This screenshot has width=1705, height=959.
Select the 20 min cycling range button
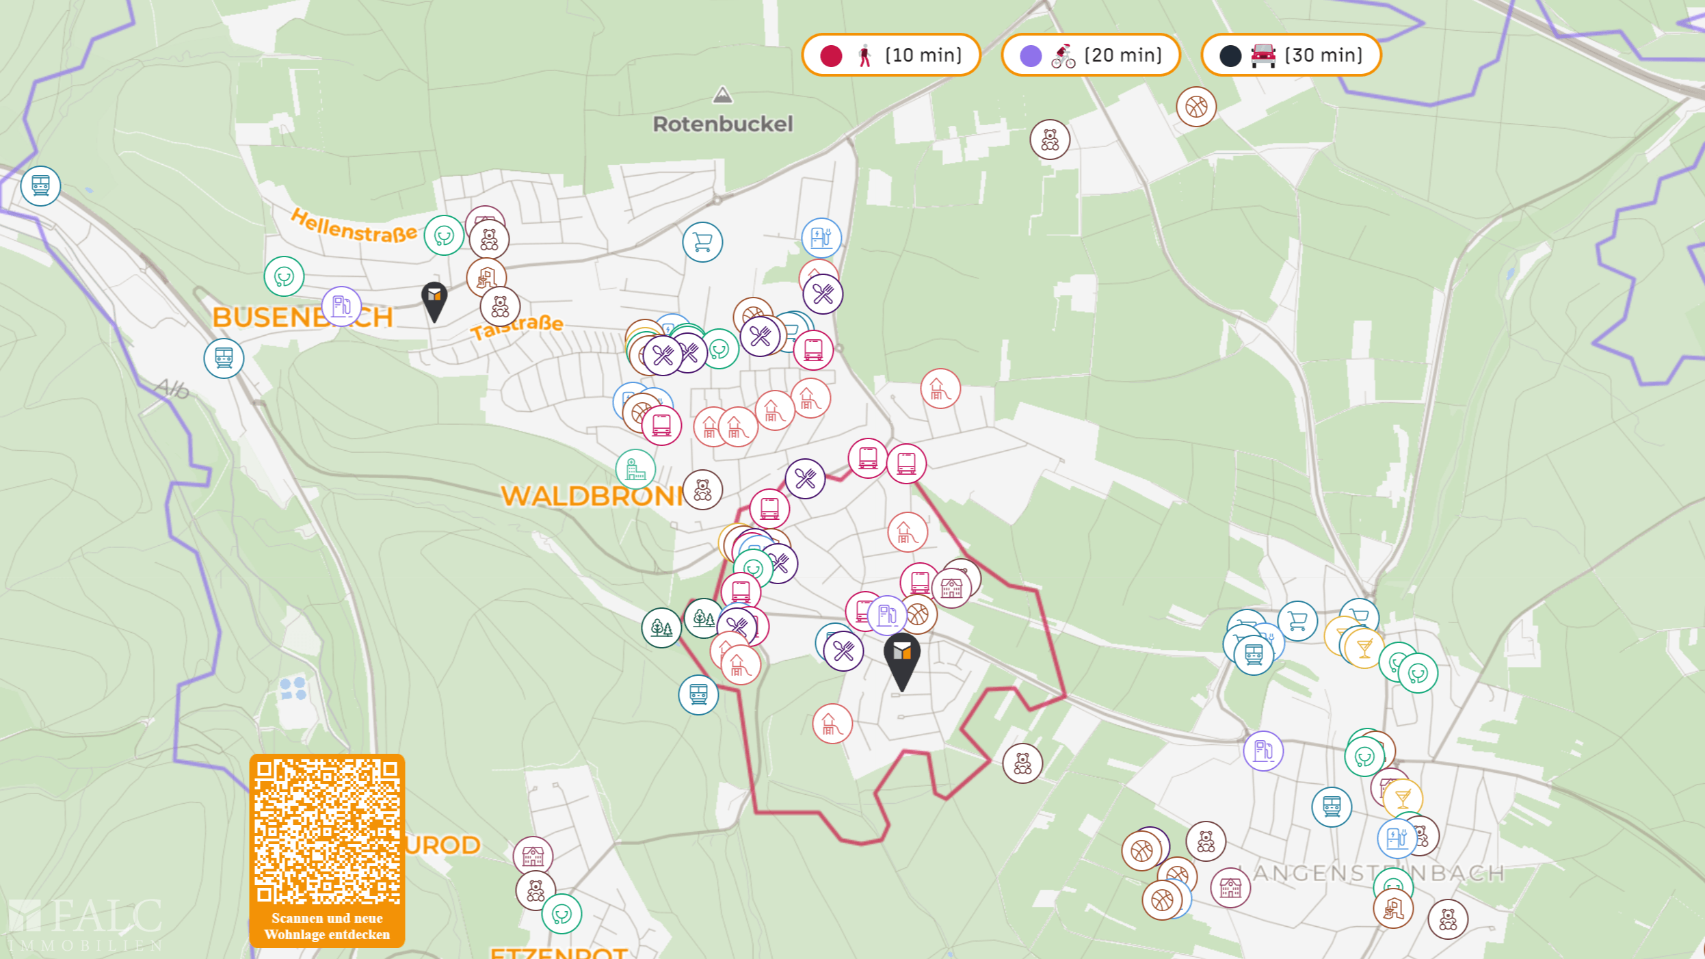1091,55
